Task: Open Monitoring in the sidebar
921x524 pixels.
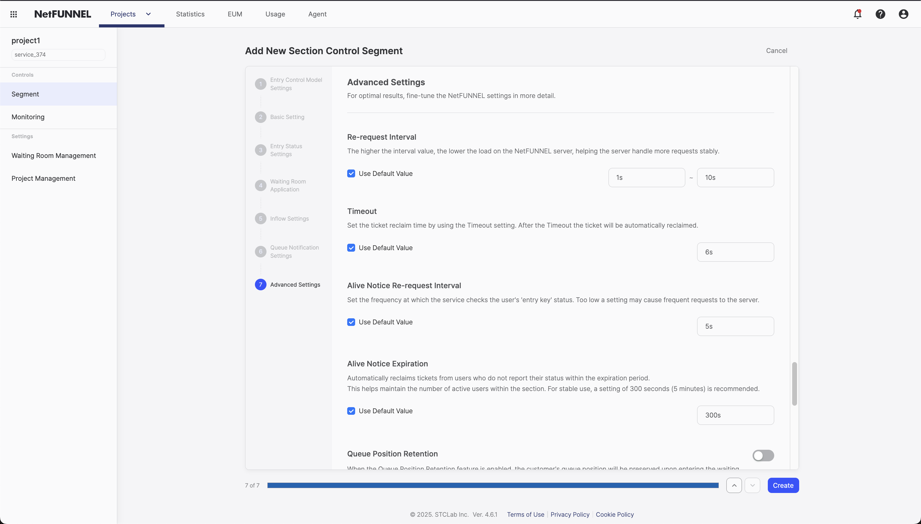Action: (x=28, y=117)
